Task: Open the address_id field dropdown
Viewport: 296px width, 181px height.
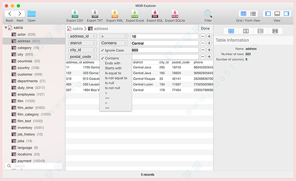Action: [x=82, y=36]
